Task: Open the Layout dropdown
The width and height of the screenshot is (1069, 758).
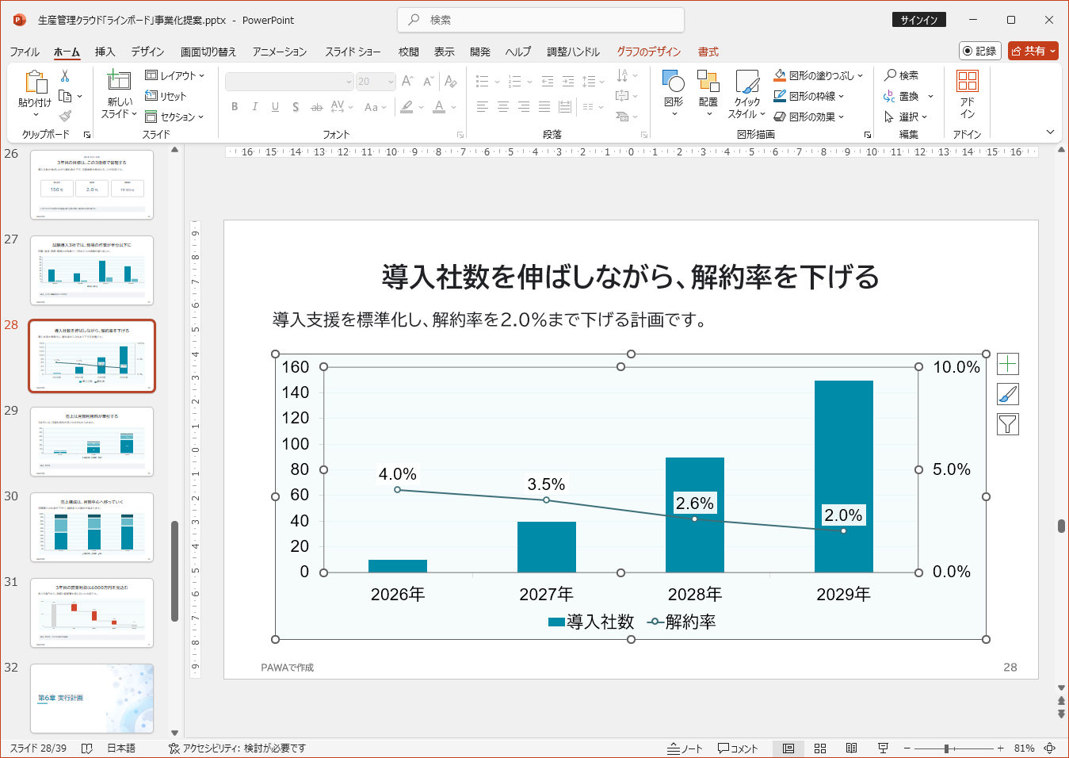Action: (175, 75)
